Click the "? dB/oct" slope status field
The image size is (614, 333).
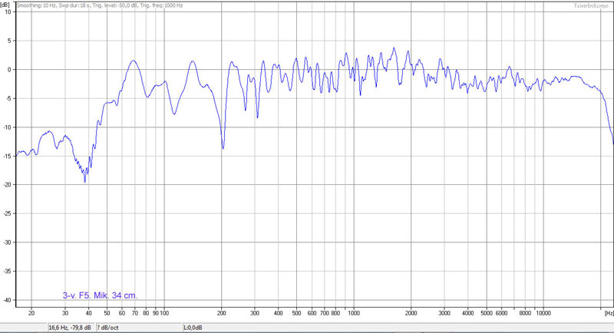coord(139,328)
